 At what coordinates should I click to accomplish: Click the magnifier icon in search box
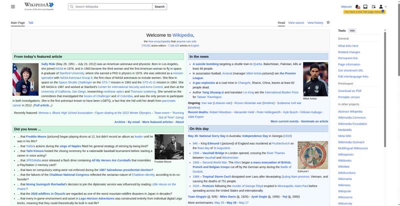tap(71, 6)
